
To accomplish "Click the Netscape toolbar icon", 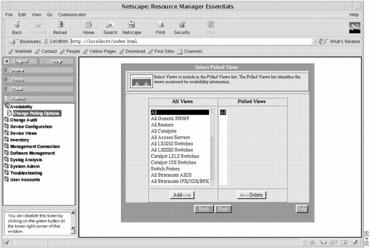I will coord(131,27).
